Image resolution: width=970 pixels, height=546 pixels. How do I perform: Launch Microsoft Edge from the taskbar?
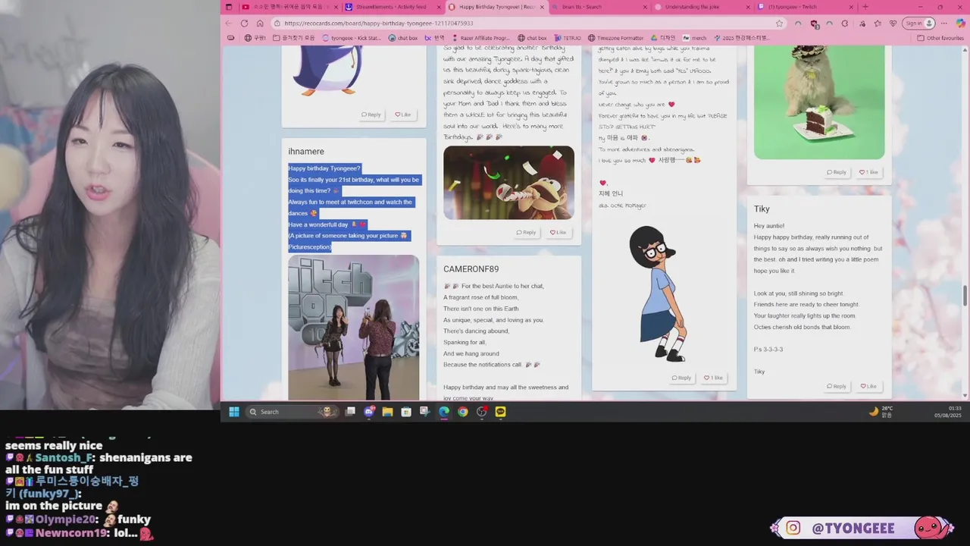pos(444,412)
